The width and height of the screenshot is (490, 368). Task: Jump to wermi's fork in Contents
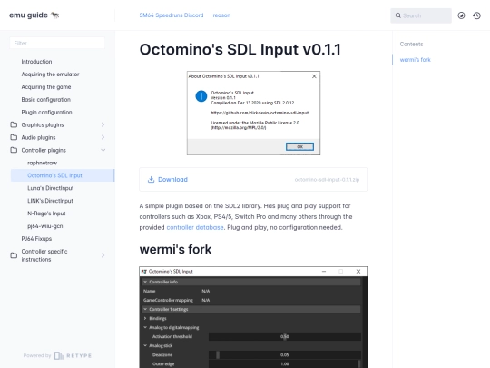(416, 60)
